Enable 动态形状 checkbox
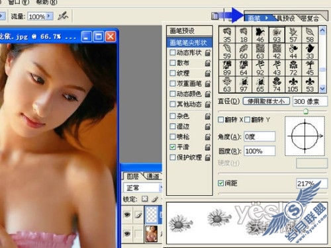This screenshot has width=331, height=248. point(173,52)
